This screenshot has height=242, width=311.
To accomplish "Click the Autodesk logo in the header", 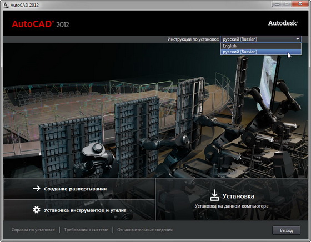I will (283, 23).
